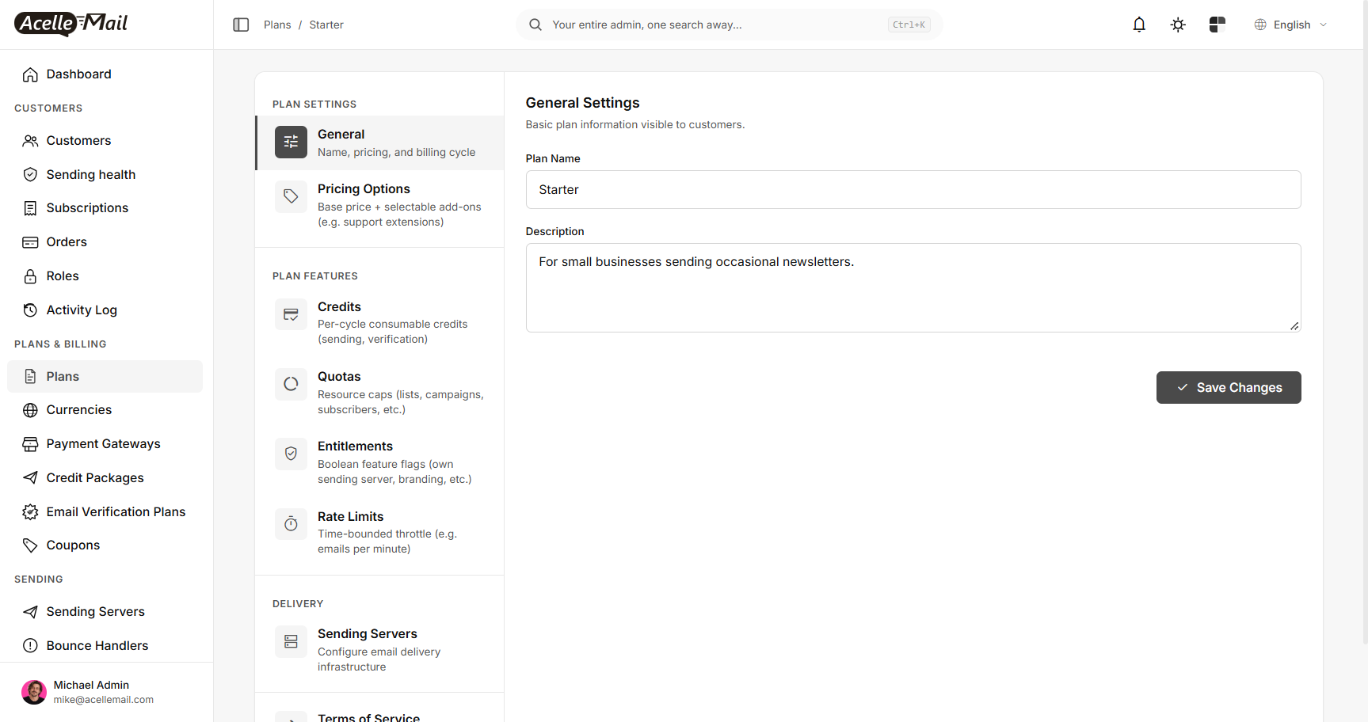1368x722 pixels.
Task: Go to Dashboard in sidebar
Action: tap(105, 74)
